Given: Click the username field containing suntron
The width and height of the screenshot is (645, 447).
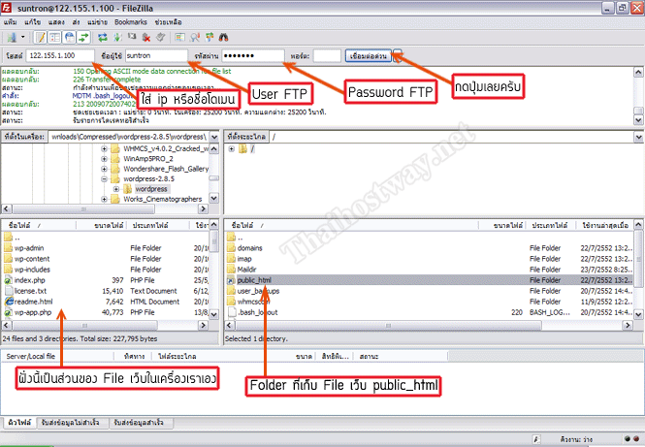Looking at the screenshot, I should [x=156, y=55].
